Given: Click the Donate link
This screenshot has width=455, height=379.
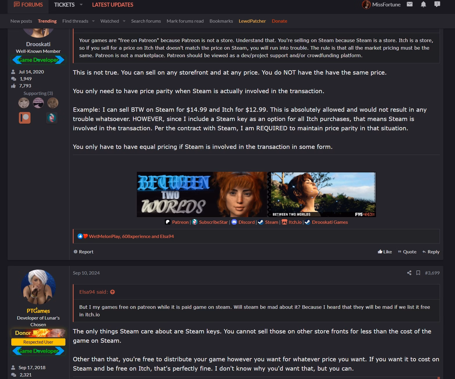Looking at the screenshot, I should [x=280, y=21].
